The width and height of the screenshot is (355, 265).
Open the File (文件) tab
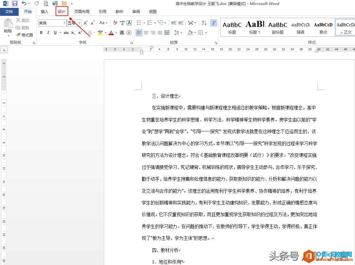9,11
